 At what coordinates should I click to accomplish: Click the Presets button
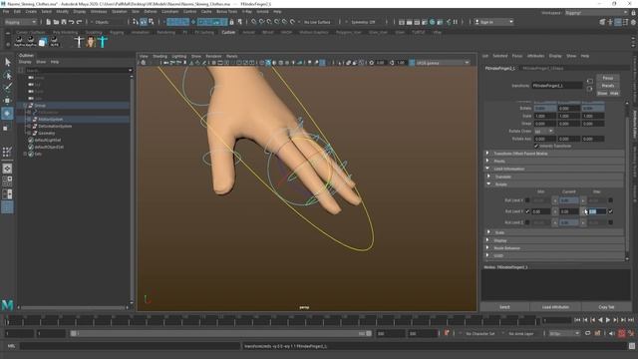pos(607,86)
